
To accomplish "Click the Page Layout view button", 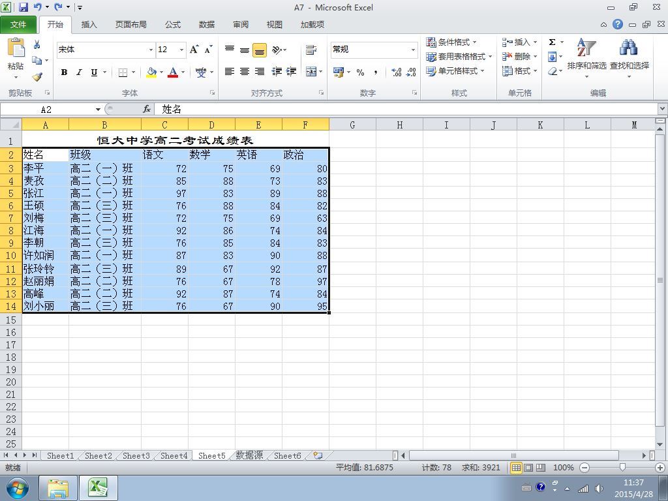I will point(528,467).
